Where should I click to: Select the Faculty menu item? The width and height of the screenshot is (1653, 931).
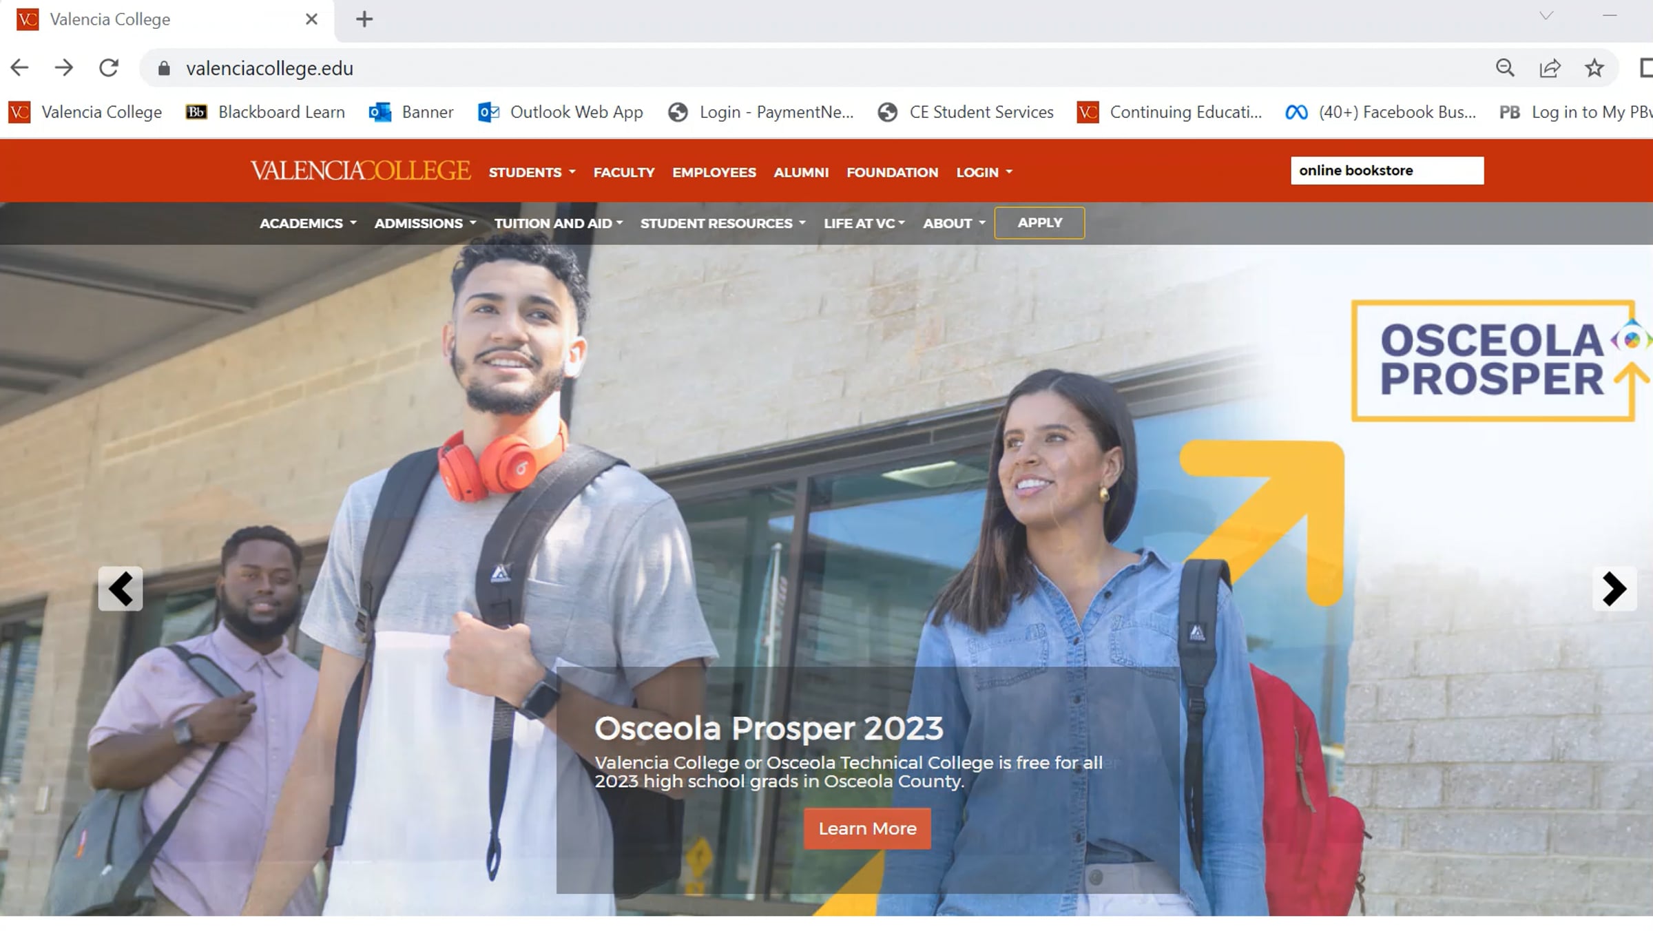click(x=624, y=172)
